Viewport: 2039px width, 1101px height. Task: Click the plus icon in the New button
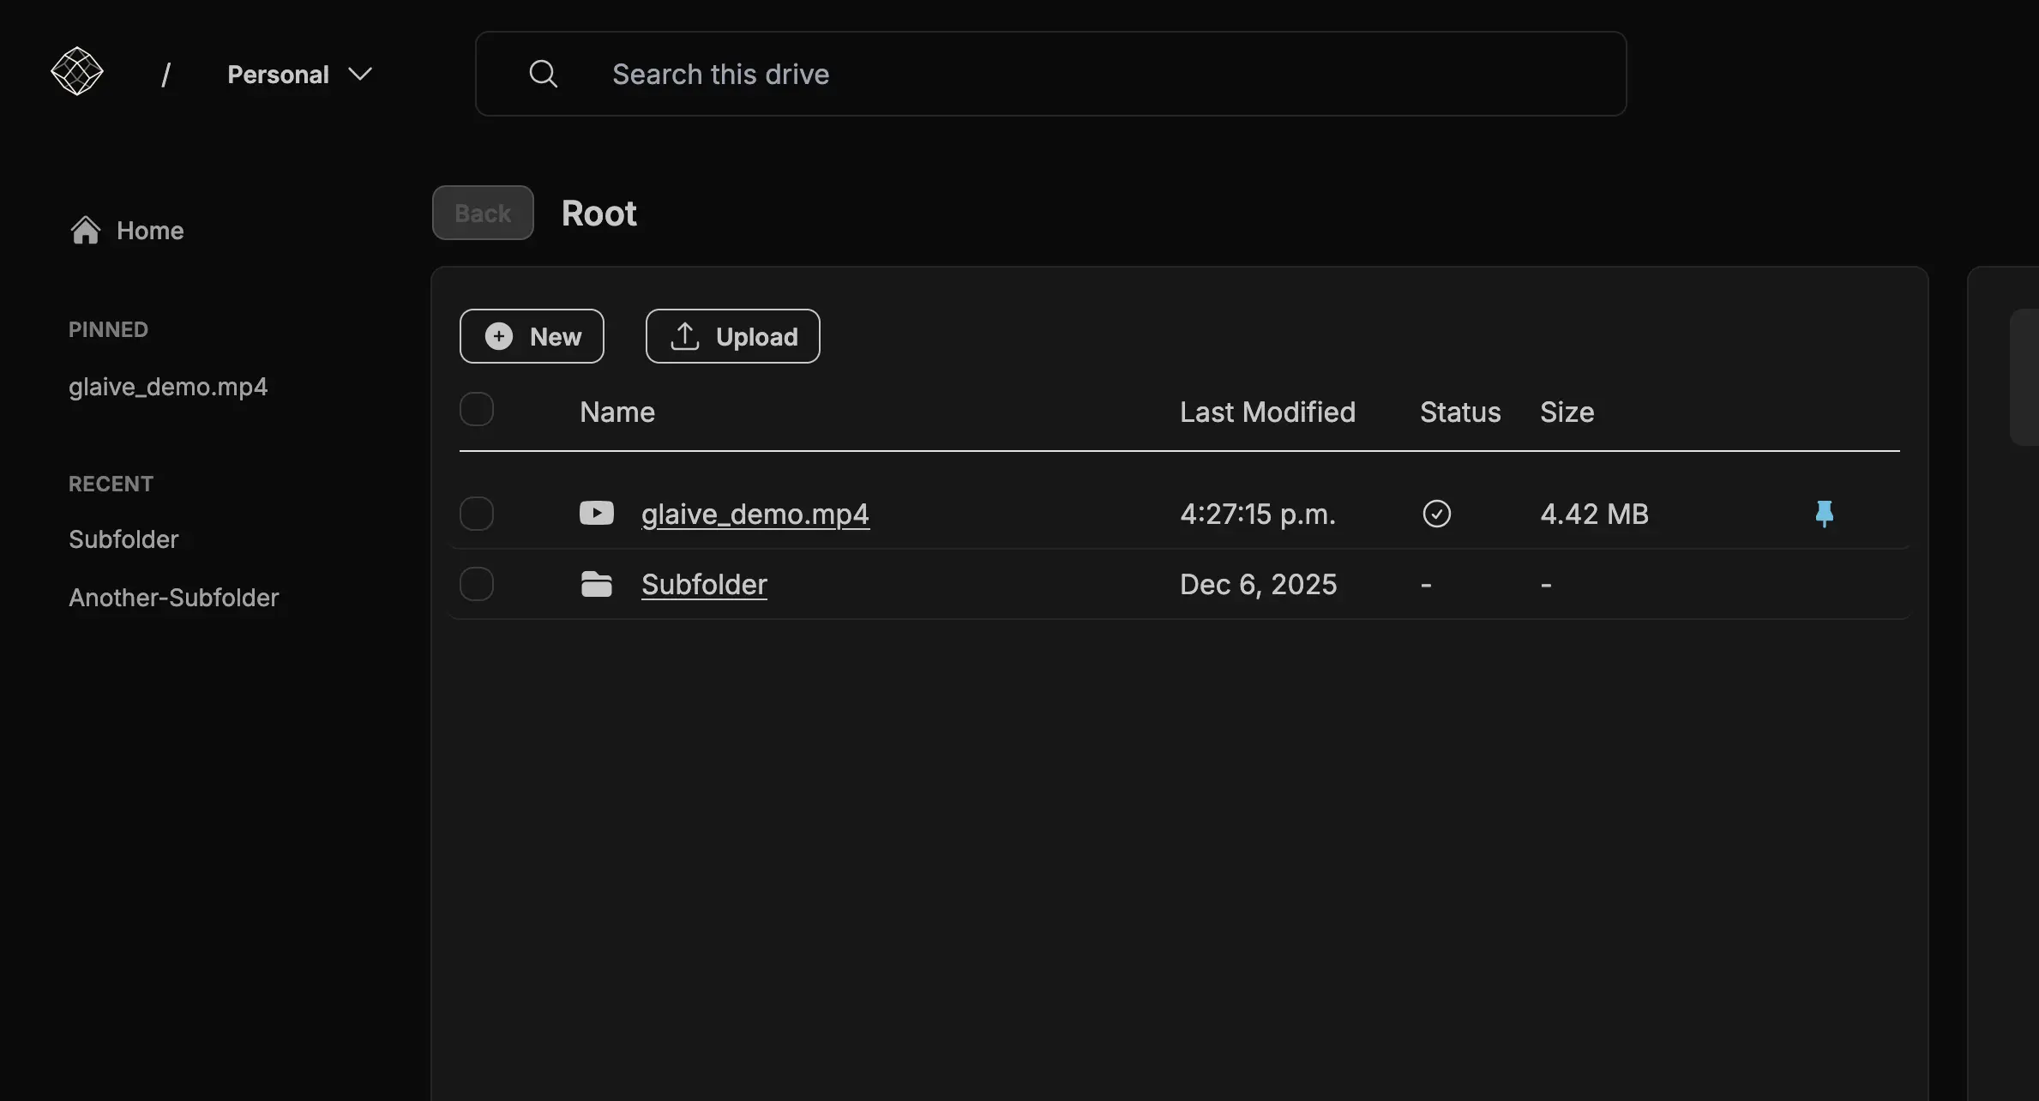pos(499,336)
